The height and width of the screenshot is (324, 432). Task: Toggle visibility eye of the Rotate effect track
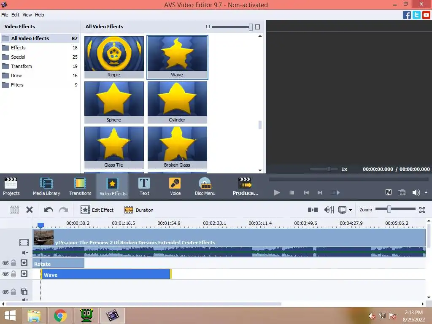(x=5, y=263)
